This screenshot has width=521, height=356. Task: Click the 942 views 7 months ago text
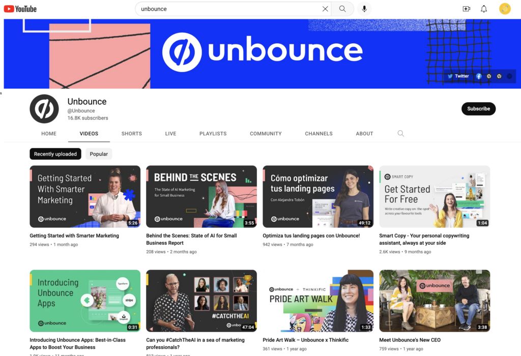coord(288,245)
